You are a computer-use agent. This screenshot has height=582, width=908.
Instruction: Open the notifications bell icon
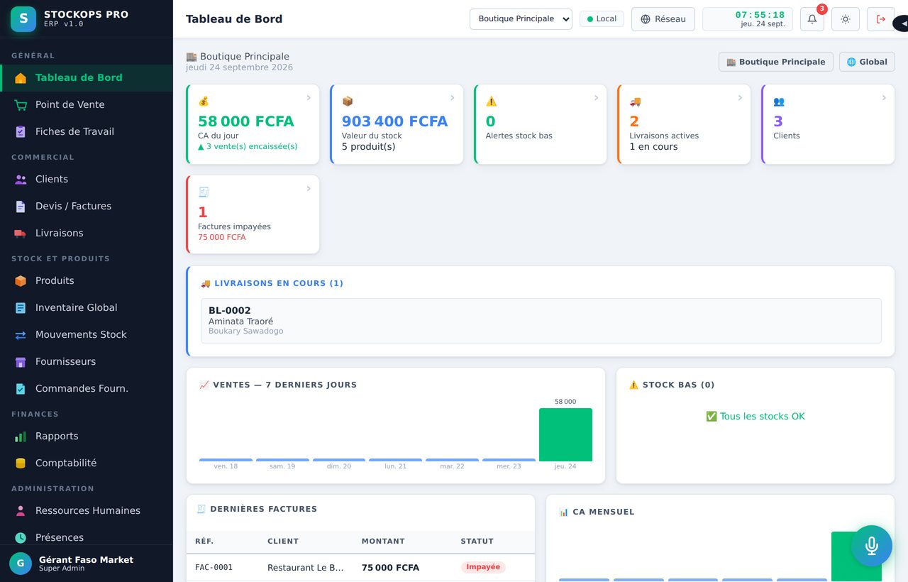pos(812,19)
